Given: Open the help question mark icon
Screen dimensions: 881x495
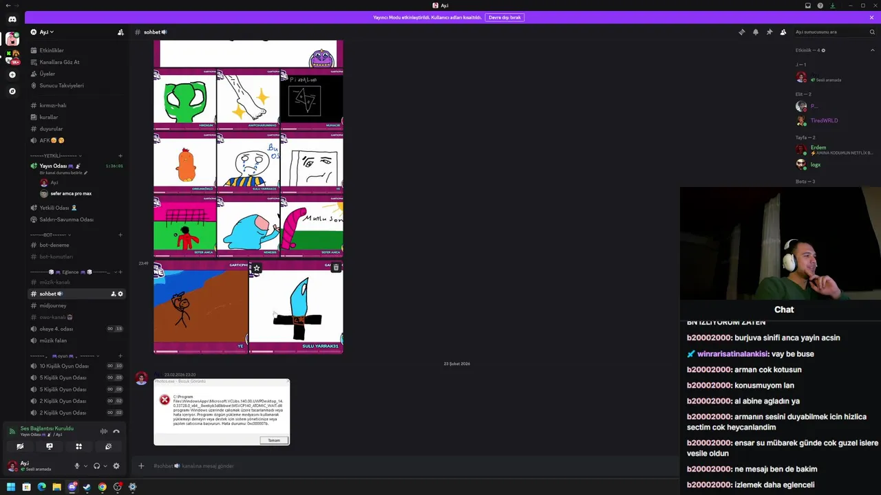Looking at the screenshot, I should pyautogui.click(x=820, y=5).
